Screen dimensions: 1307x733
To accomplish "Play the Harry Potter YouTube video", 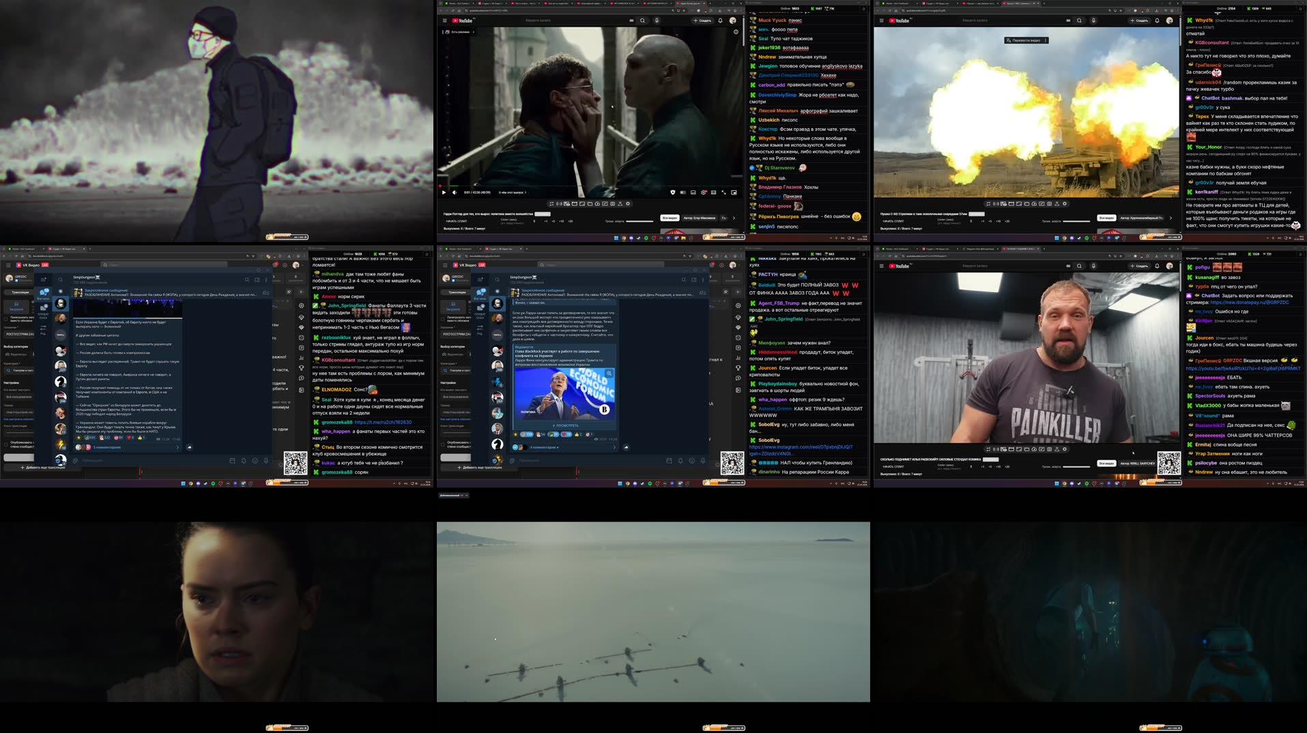I will pos(444,192).
